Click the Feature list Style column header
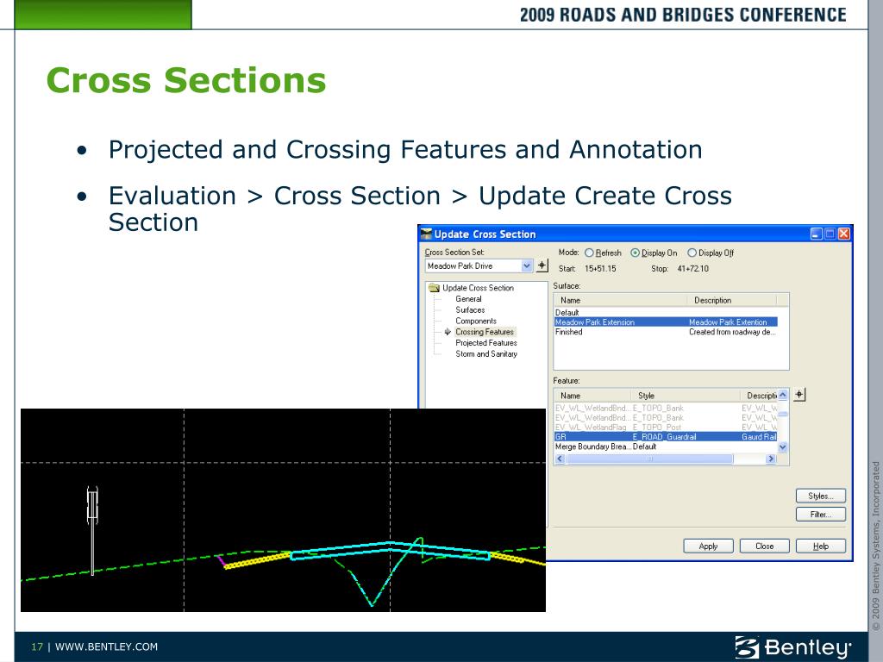 [685, 395]
